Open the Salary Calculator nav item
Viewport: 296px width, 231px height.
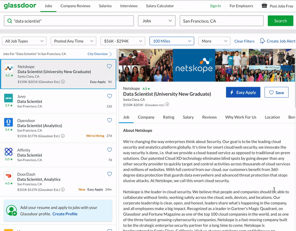pos(160,6)
